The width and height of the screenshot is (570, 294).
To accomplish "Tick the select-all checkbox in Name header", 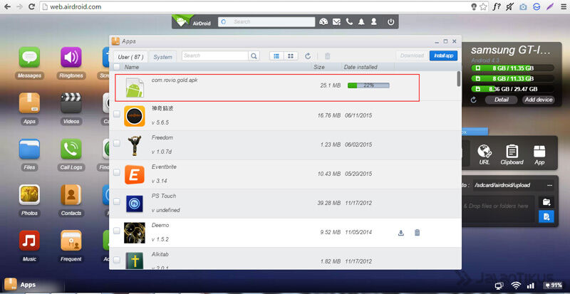I will click(x=117, y=67).
